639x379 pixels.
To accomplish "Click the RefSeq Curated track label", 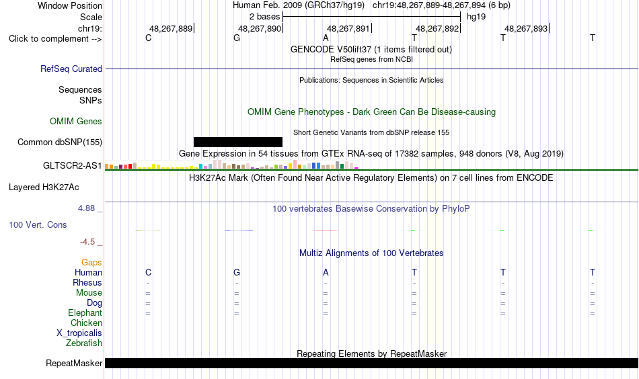I will point(71,69).
